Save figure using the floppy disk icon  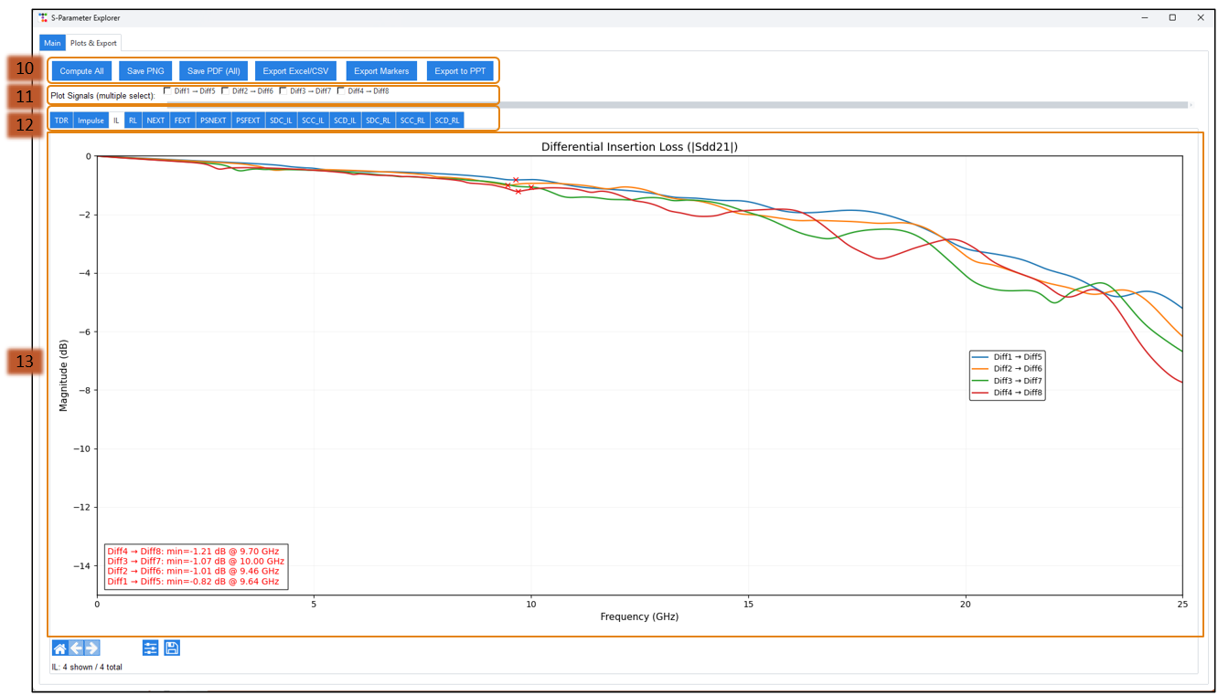pyautogui.click(x=172, y=648)
